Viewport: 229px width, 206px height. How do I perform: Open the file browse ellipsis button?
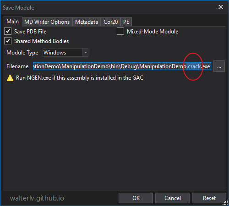(219, 66)
